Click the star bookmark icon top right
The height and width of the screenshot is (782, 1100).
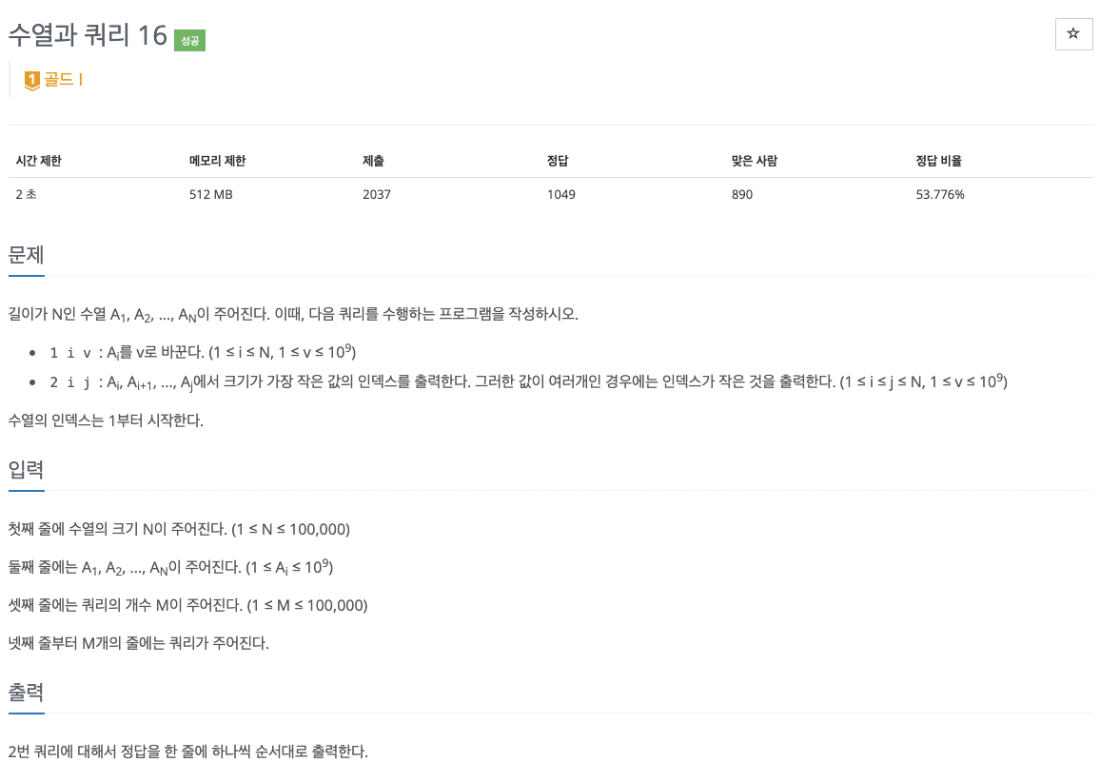click(1073, 34)
